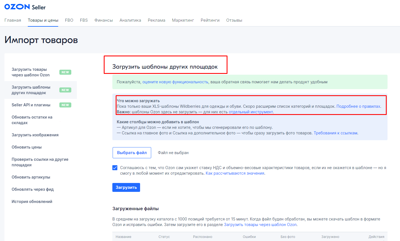Click the Загруженные файлы heading
Image resolution: width=400 pixels, height=241 pixels.
coord(135,209)
